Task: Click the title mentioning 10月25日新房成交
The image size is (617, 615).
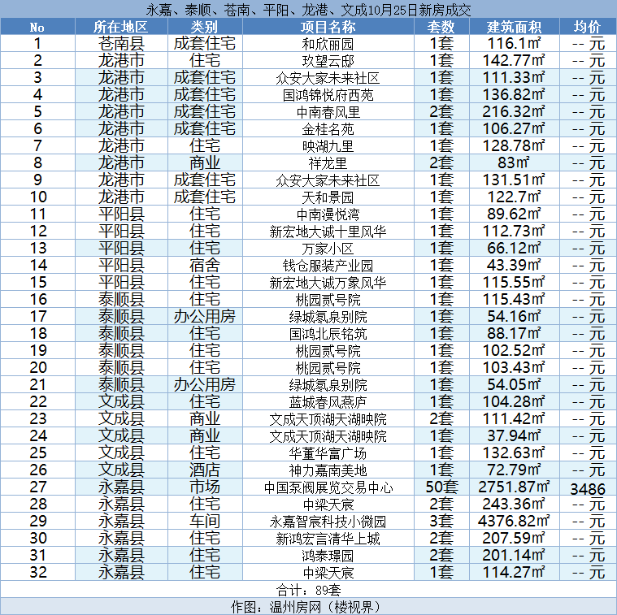Action: [x=309, y=9]
